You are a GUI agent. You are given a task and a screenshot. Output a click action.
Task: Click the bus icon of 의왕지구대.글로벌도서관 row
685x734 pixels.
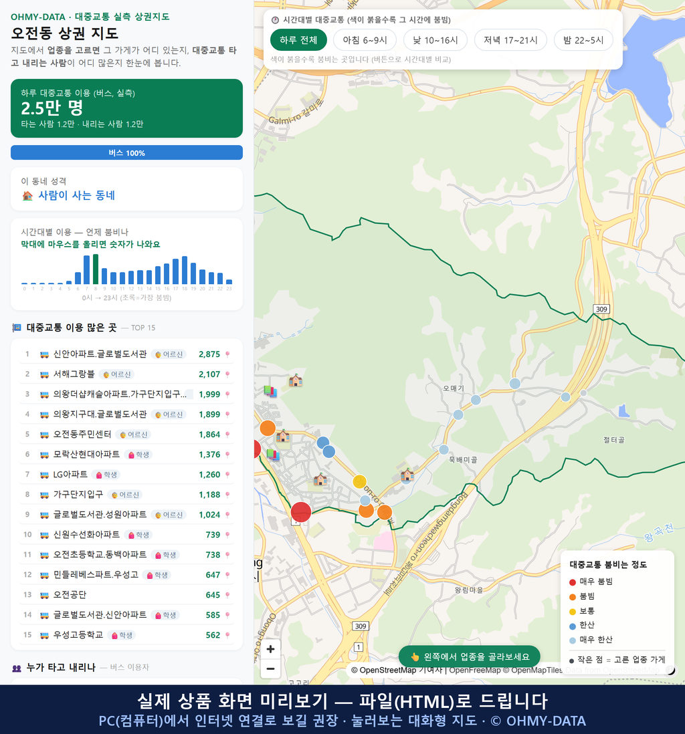(x=45, y=414)
